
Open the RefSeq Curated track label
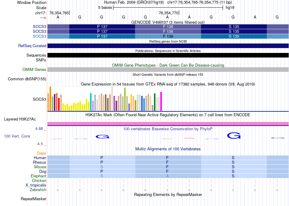32,46
